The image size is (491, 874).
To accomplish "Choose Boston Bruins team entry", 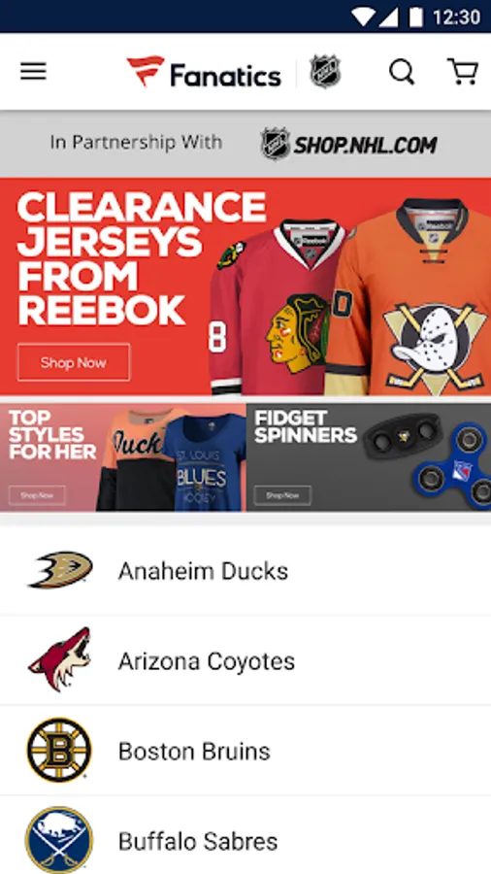I will coord(245,751).
